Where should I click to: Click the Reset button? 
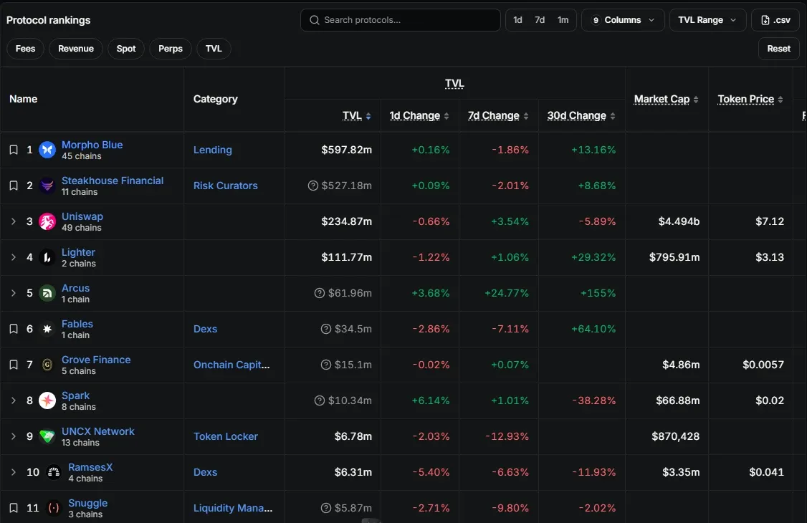click(x=779, y=48)
